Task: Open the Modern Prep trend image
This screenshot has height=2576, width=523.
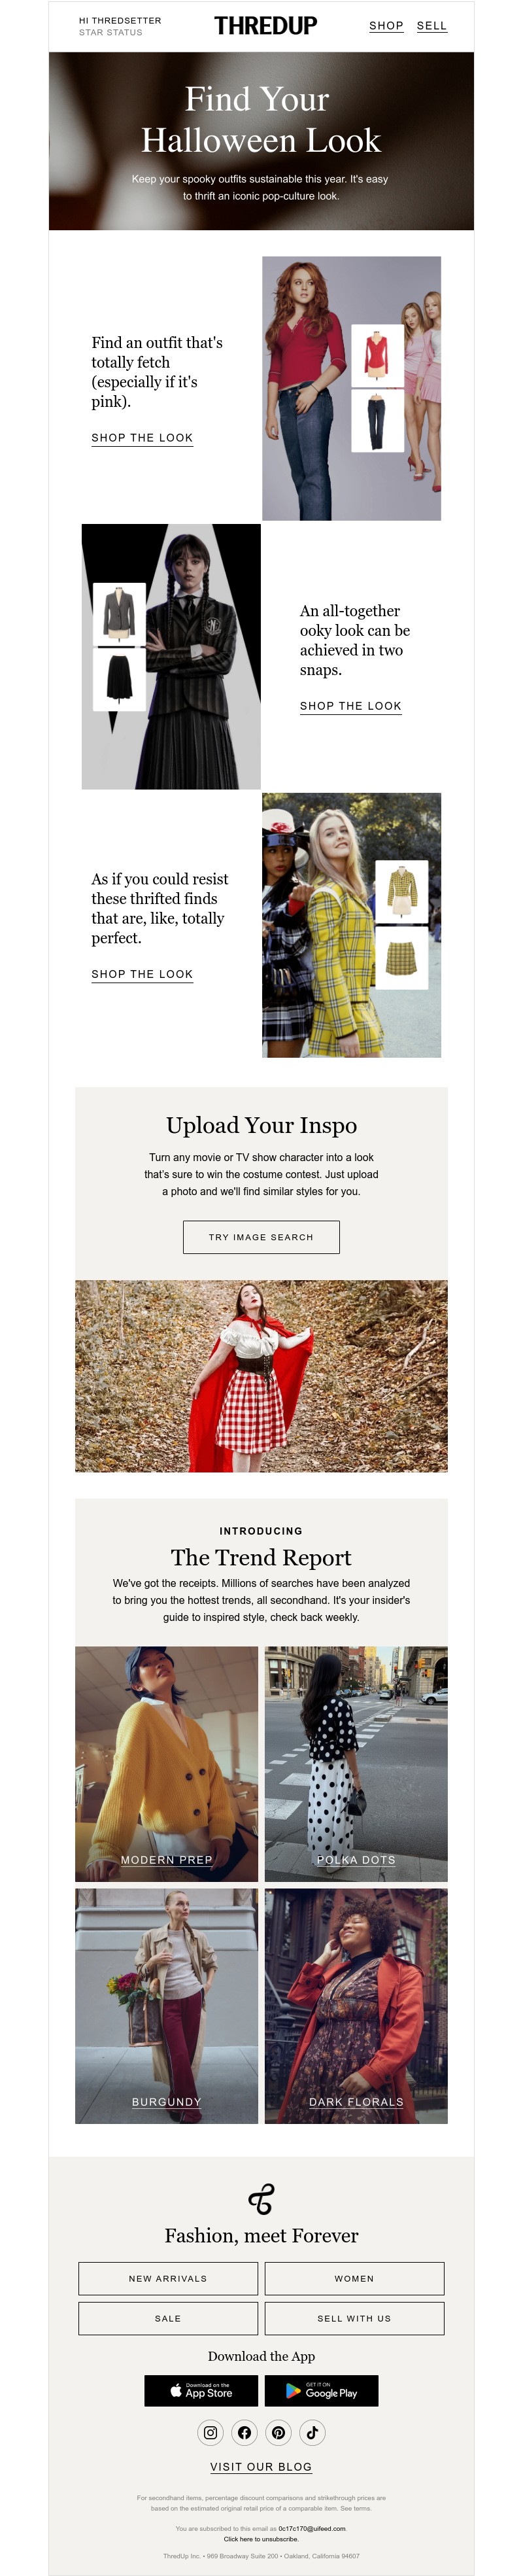Action: [x=166, y=1764]
